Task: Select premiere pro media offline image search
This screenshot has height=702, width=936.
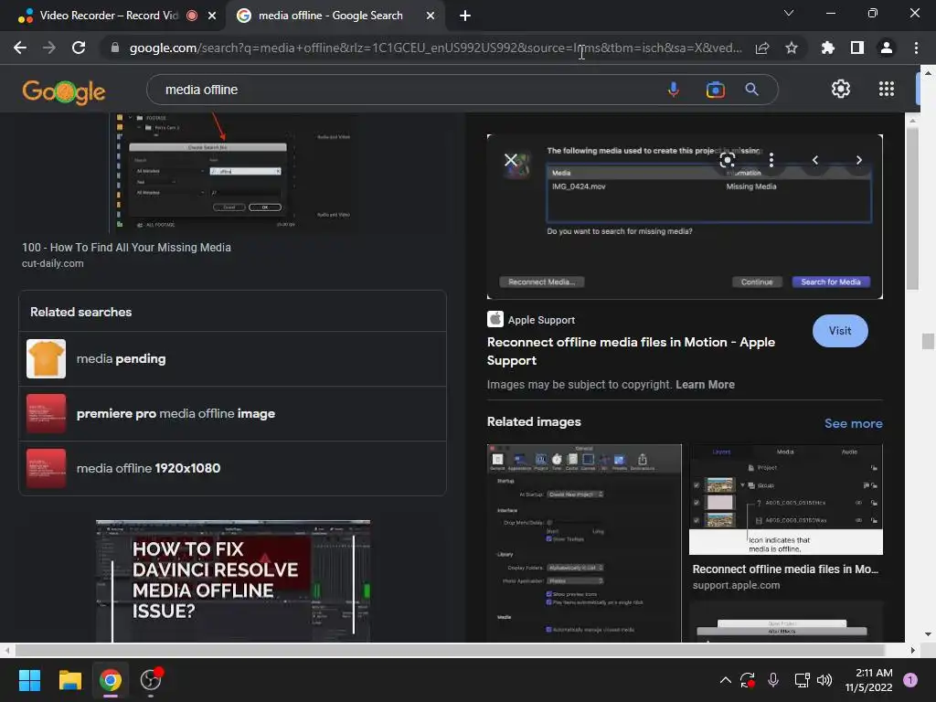Action: coord(233,414)
